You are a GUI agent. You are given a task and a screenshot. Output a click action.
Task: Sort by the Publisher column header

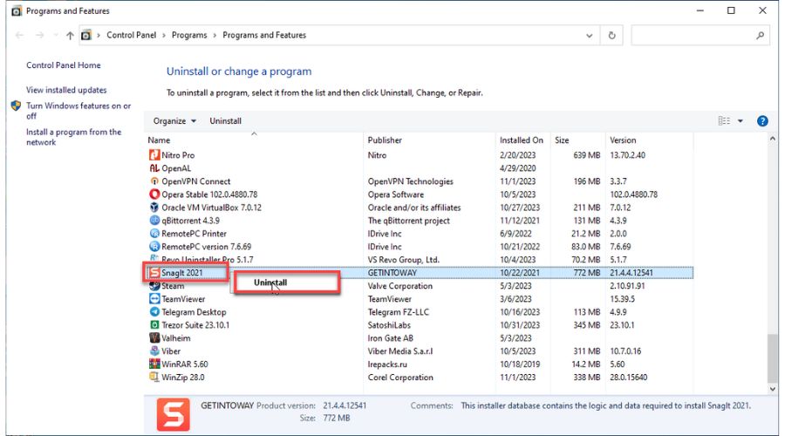tap(385, 140)
